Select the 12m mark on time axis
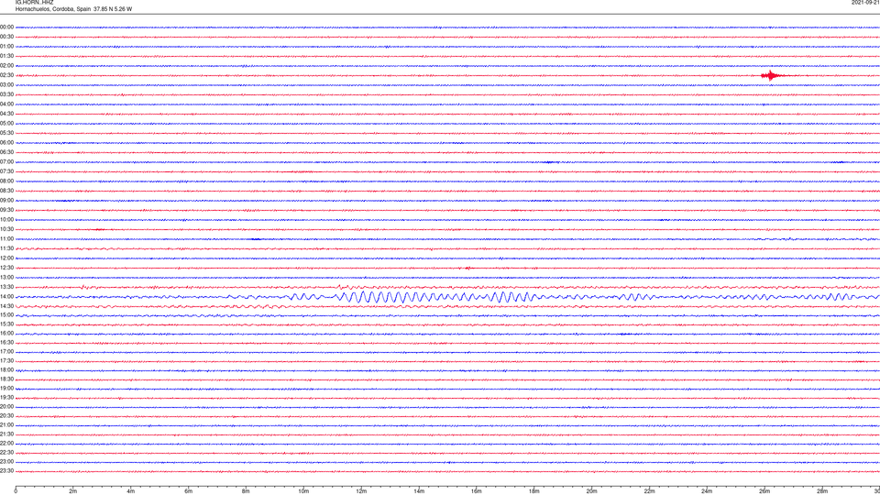The height and width of the screenshot is (495, 880). 361,491
